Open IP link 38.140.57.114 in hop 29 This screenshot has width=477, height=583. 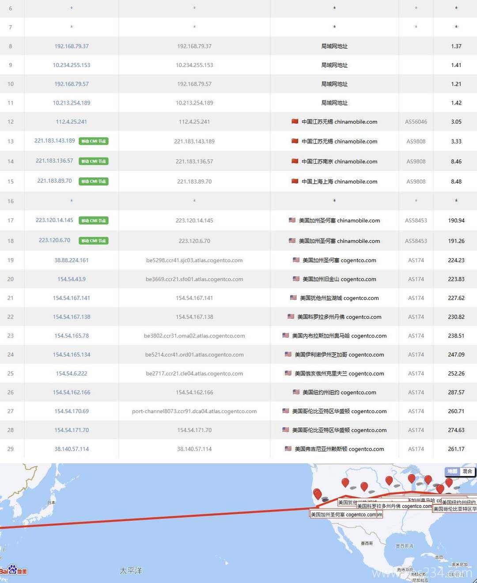(72, 449)
